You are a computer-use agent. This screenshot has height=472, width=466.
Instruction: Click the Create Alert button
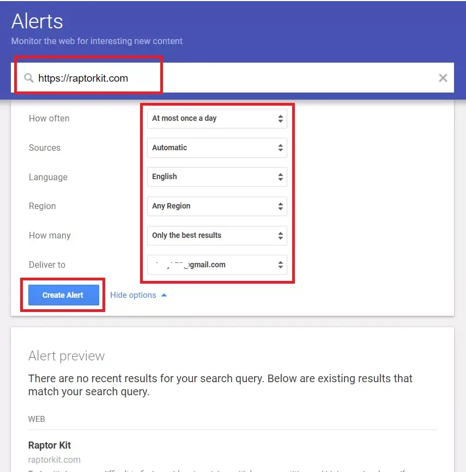coord(64,295)
